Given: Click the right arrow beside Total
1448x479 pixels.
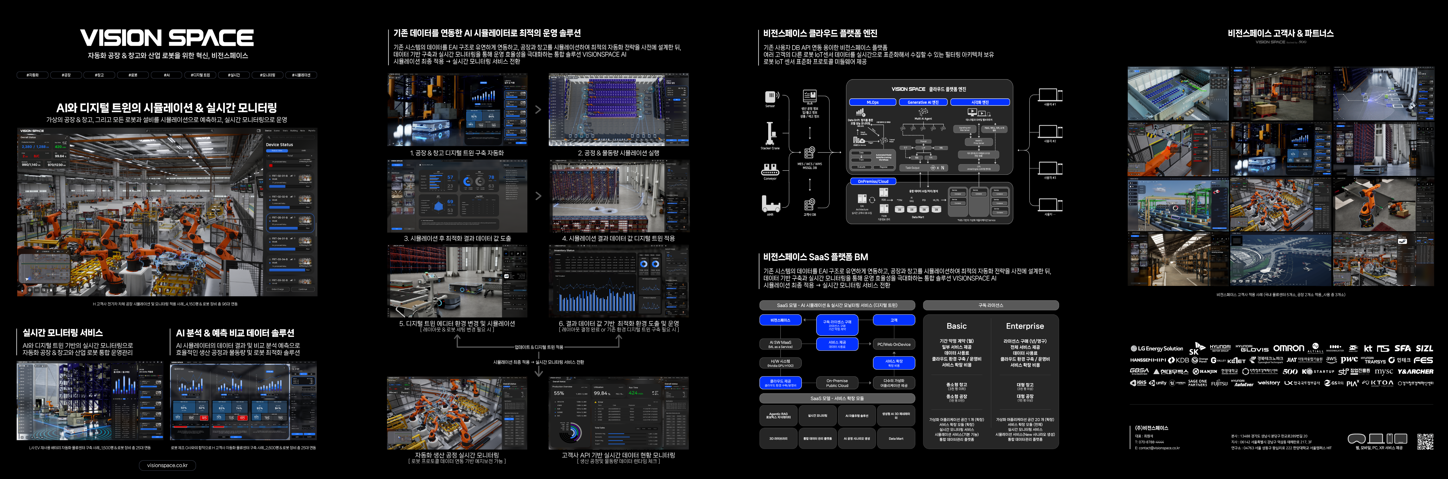Looking at the screenshot, I should click(312, 156).
